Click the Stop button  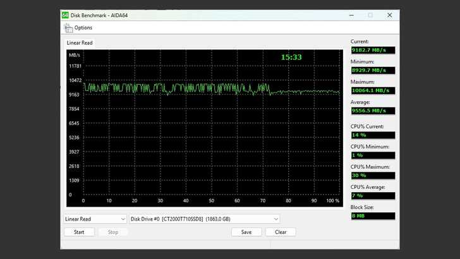112,232
